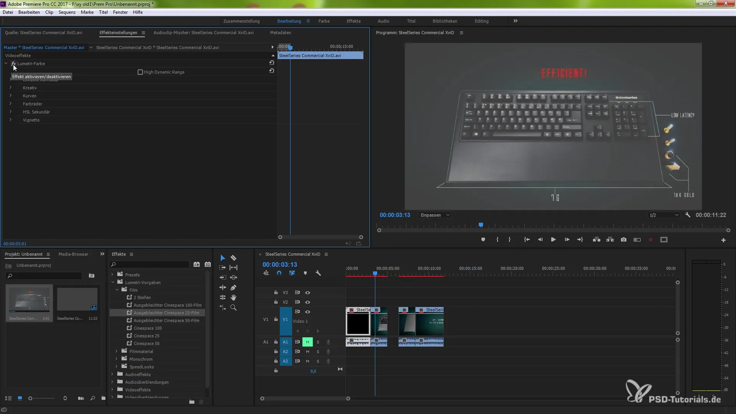Expand the Farbräder section
The image size is (736, 414).
click(10, 104)
